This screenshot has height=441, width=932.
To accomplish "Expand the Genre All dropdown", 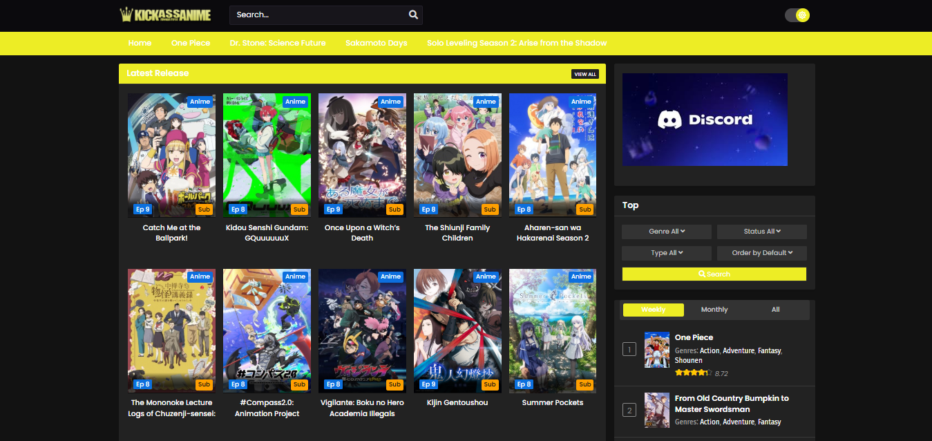I will (x=667, y=232).
